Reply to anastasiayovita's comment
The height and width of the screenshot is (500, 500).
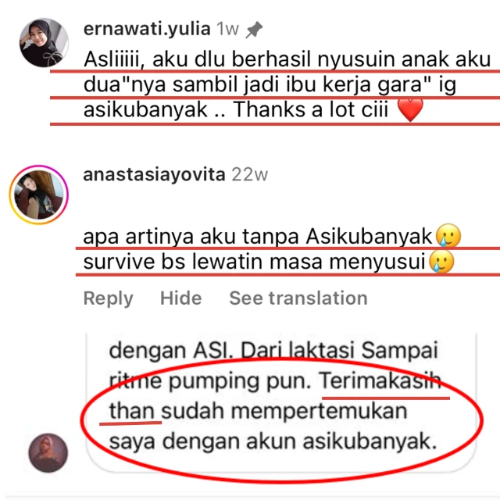point(109,298)
